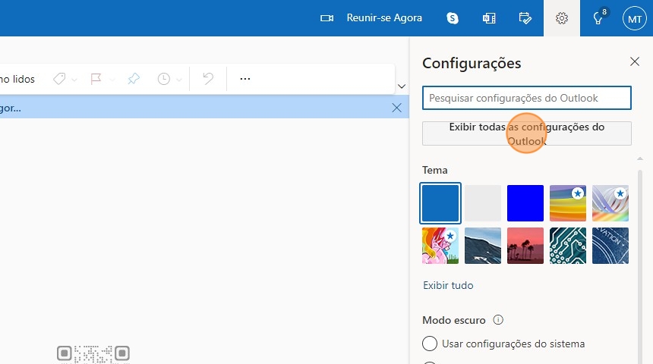Click the 'Exibir tudo' themes link
Image resolution: width=653 pixels, height=364 pixels.
coord(448,285)
